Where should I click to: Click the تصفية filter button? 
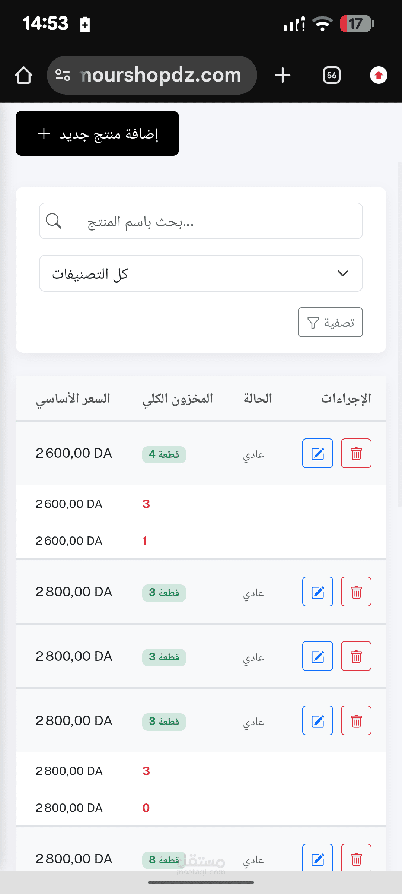tap(330, 322)
